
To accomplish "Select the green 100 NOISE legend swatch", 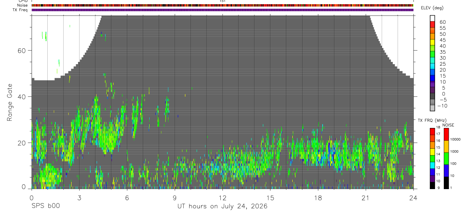I will [446, 158].
